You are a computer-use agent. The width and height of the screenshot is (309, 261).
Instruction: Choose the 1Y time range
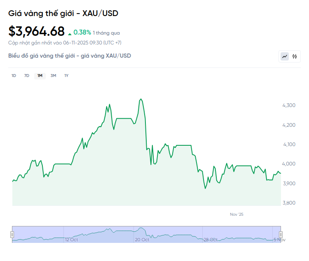(x=66, y=76)
